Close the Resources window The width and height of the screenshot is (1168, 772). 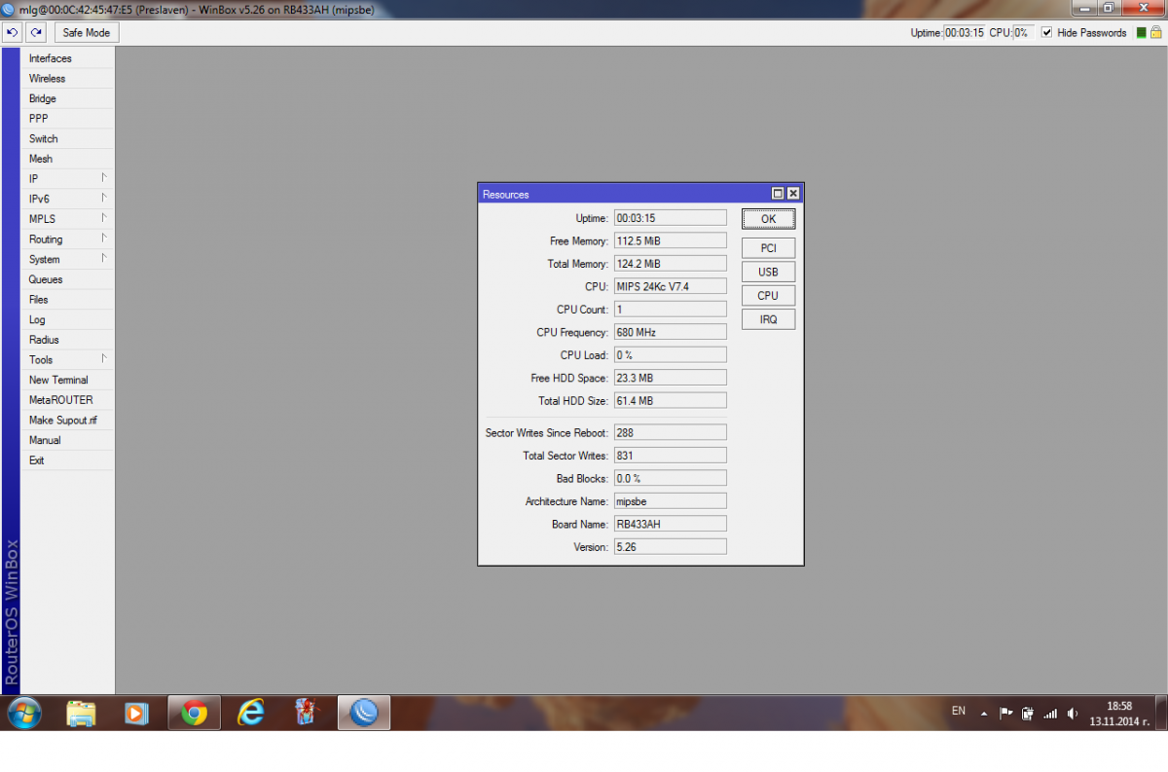[x=793, y=194]
